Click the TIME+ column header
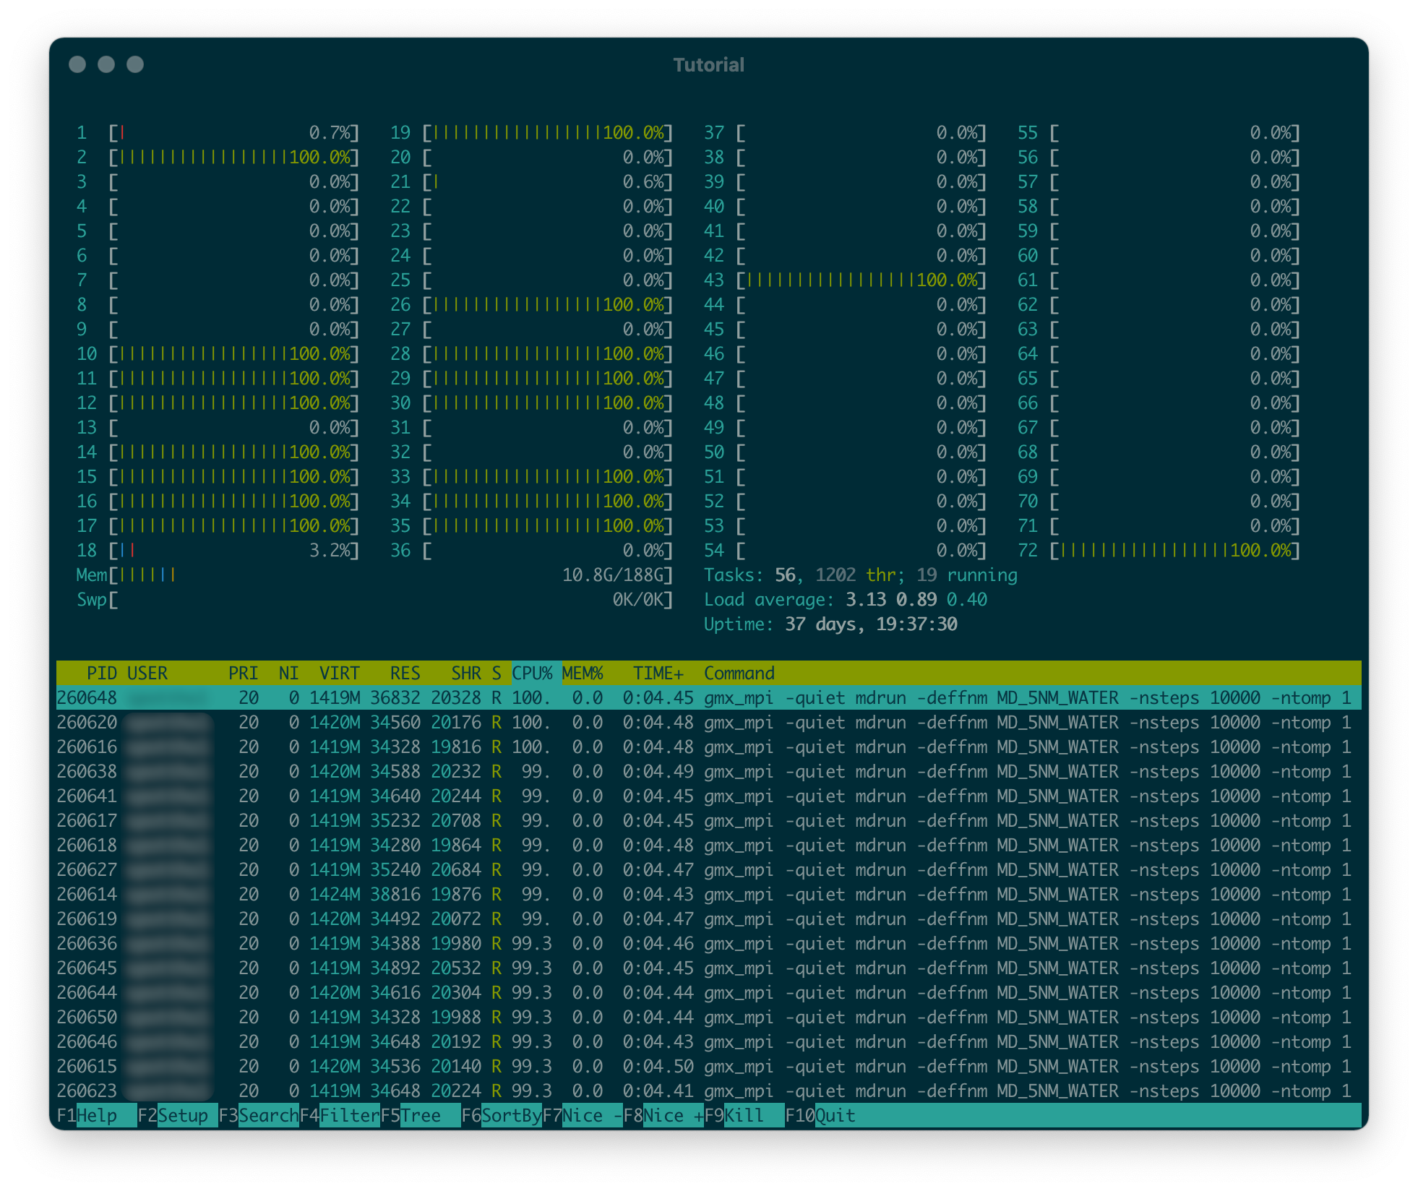 point(658,673)
